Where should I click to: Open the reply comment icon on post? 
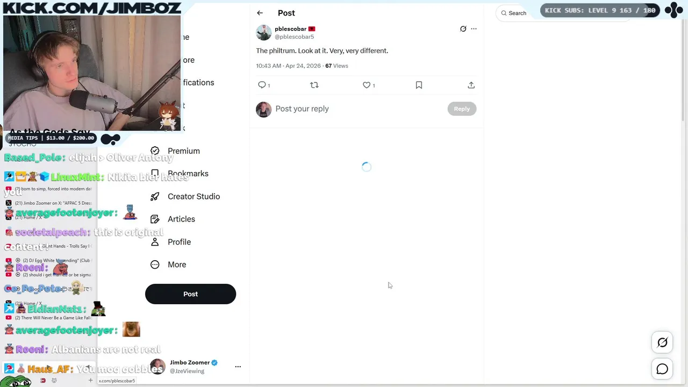pyautogui.click(x=262, y=85)
